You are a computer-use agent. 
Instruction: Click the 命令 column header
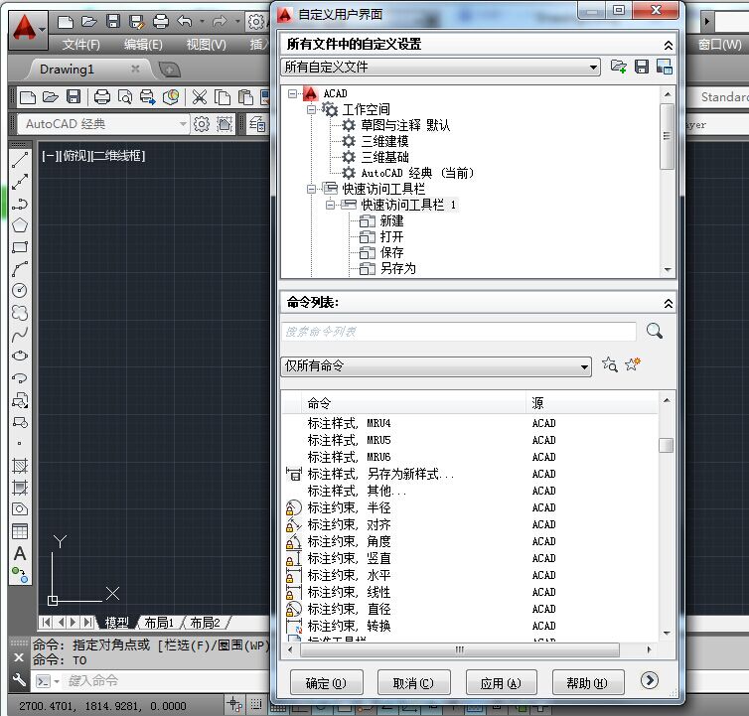click(413, 403)
